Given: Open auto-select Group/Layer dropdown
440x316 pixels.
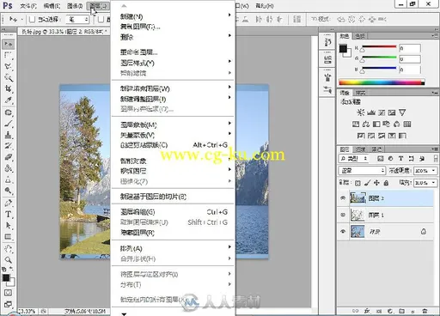Looking at the screenshot, I should point(77,20).
